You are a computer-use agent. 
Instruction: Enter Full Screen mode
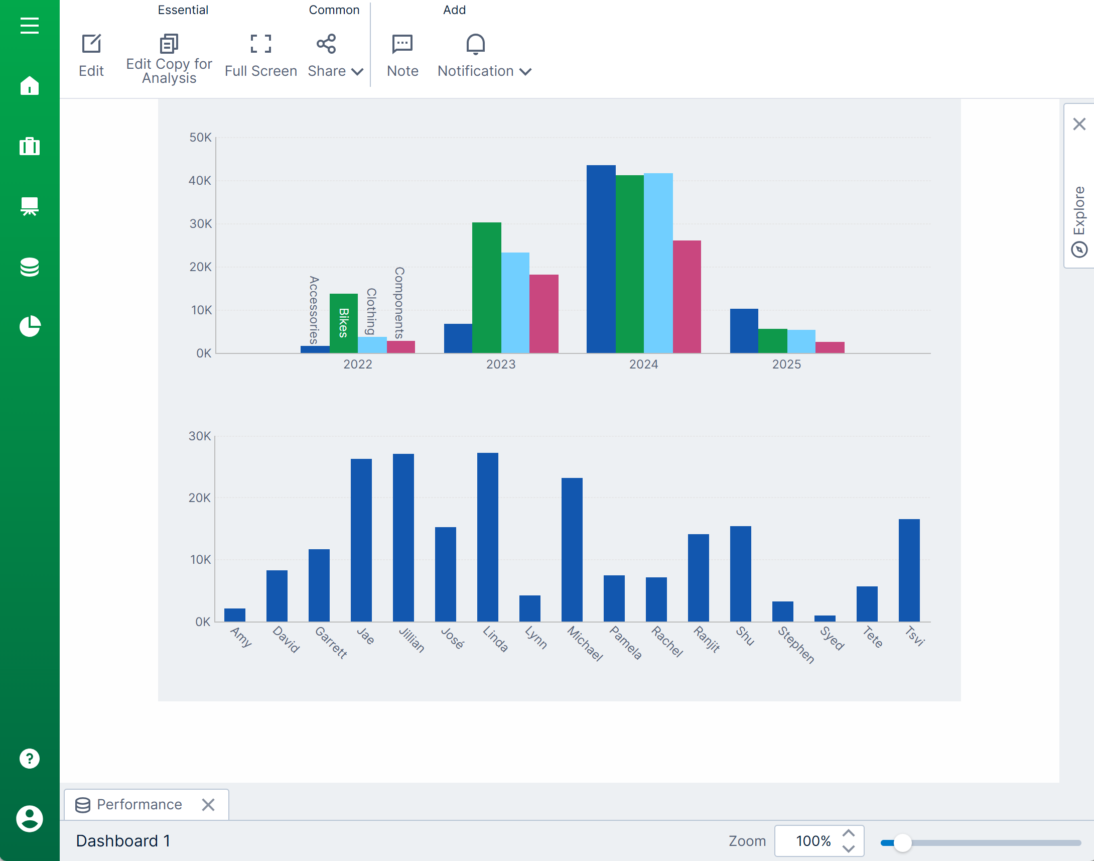(260, 55)
